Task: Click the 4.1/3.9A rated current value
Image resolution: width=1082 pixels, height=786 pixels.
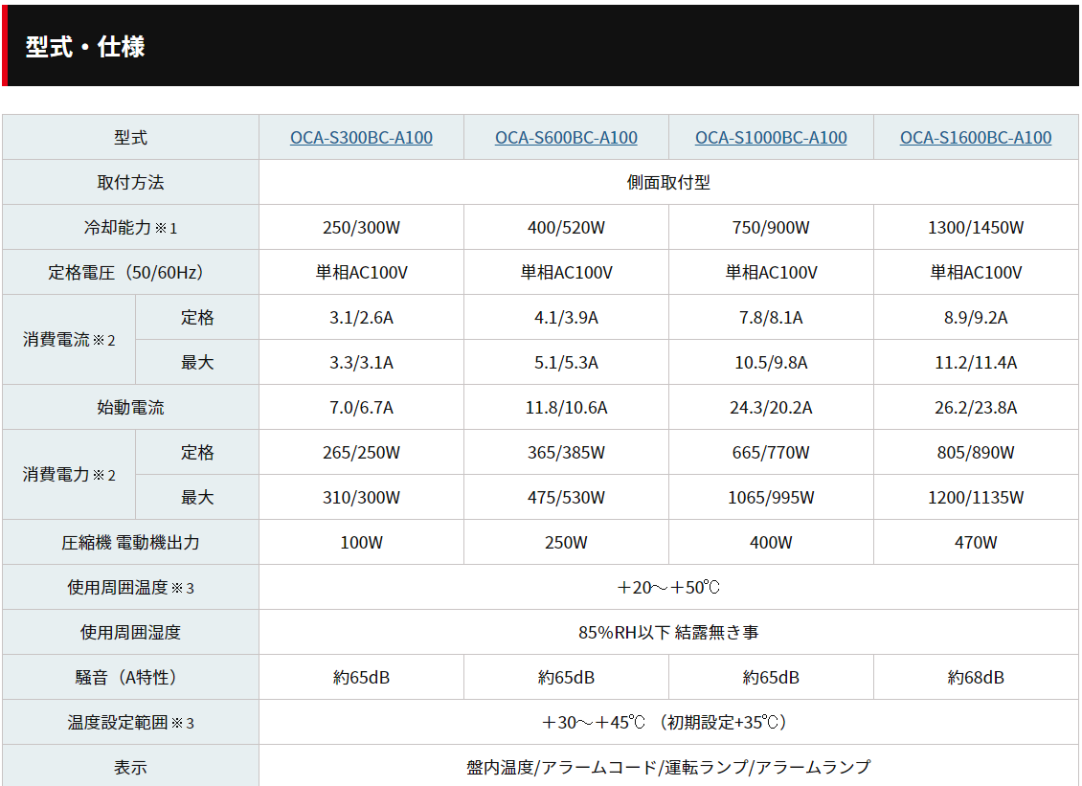Action: point(566,318)
